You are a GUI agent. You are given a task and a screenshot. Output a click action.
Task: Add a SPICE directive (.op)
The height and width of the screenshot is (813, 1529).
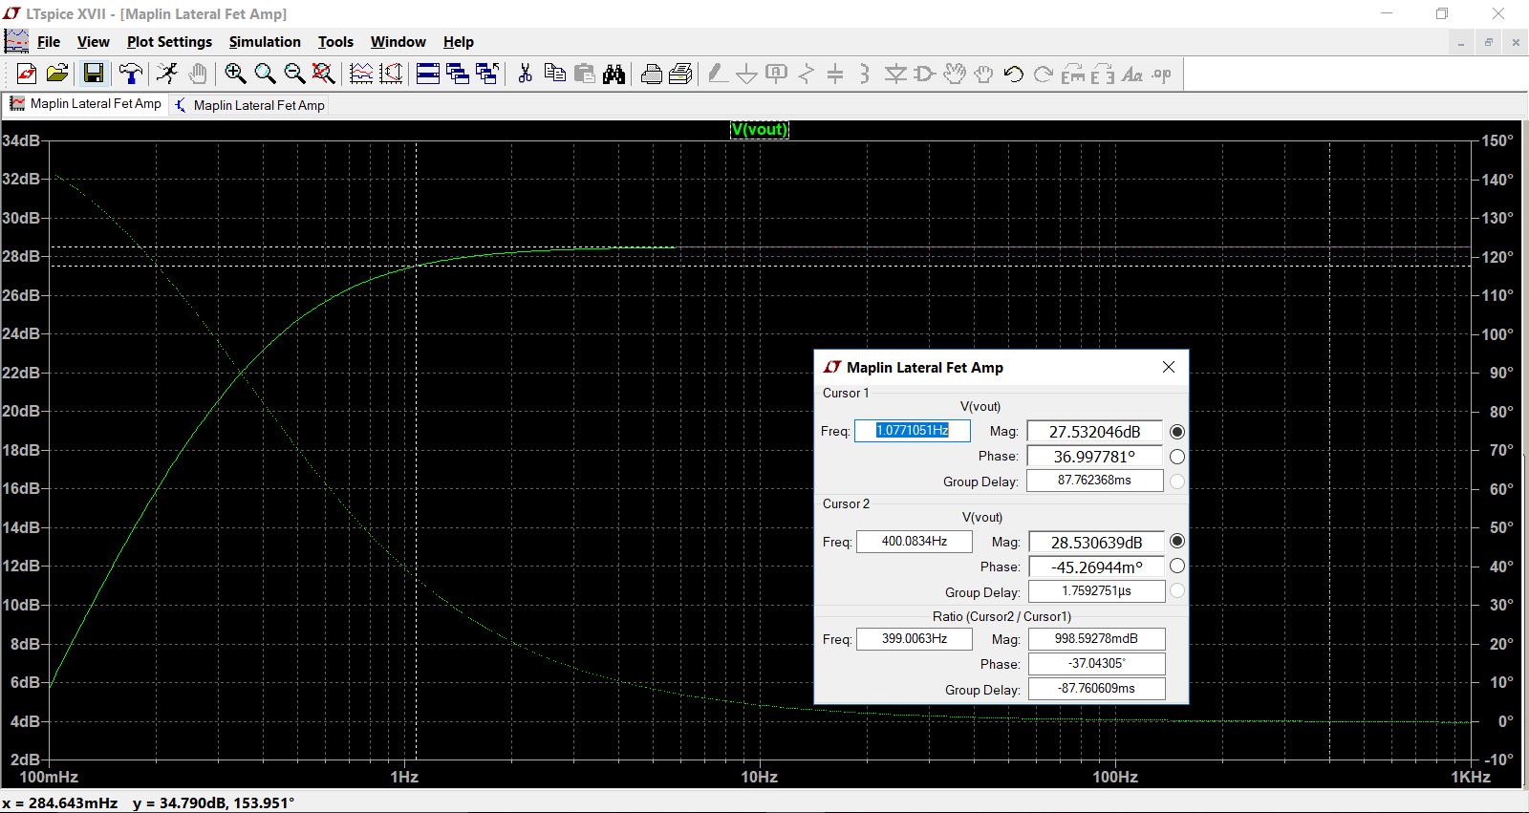[1162, 74]
